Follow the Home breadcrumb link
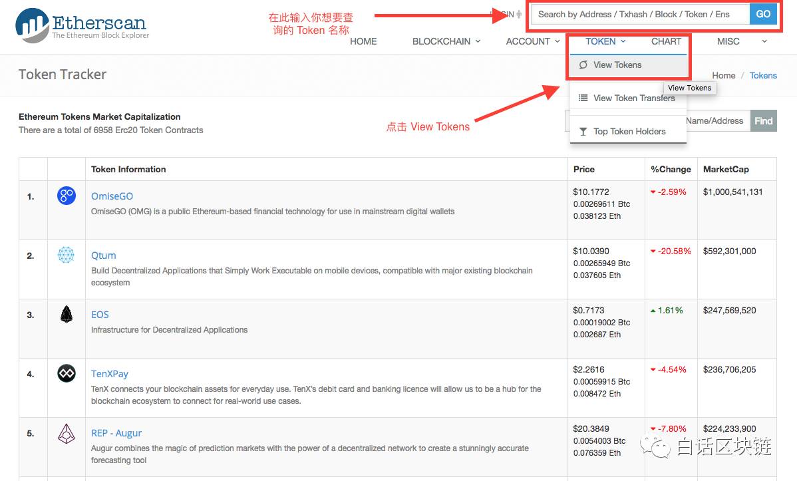Image resolution: width=797 pixels, height=481 pixels. pos(723,75)
